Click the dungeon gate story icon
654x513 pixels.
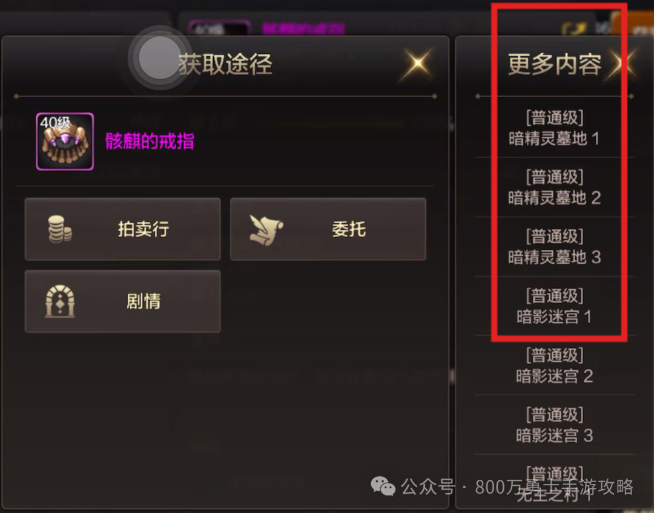point(60,301)
